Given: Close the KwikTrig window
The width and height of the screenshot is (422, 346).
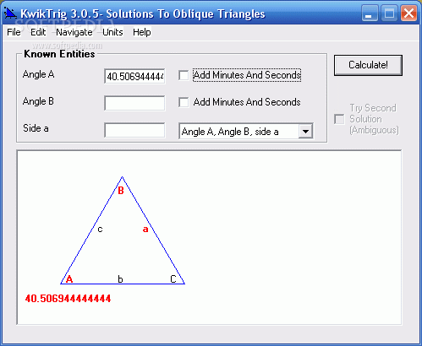Looking at the screenshot, I should 408,14.
